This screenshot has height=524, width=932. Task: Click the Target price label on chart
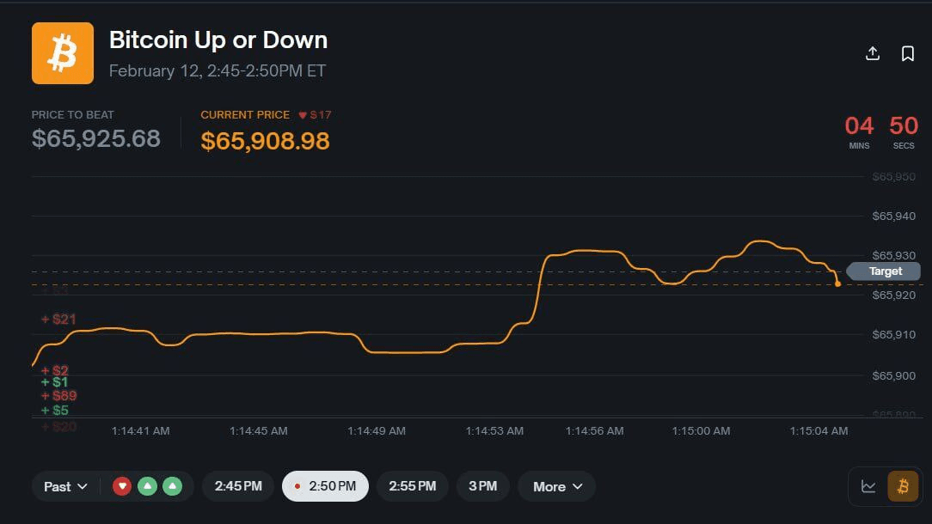click(885, 271)
